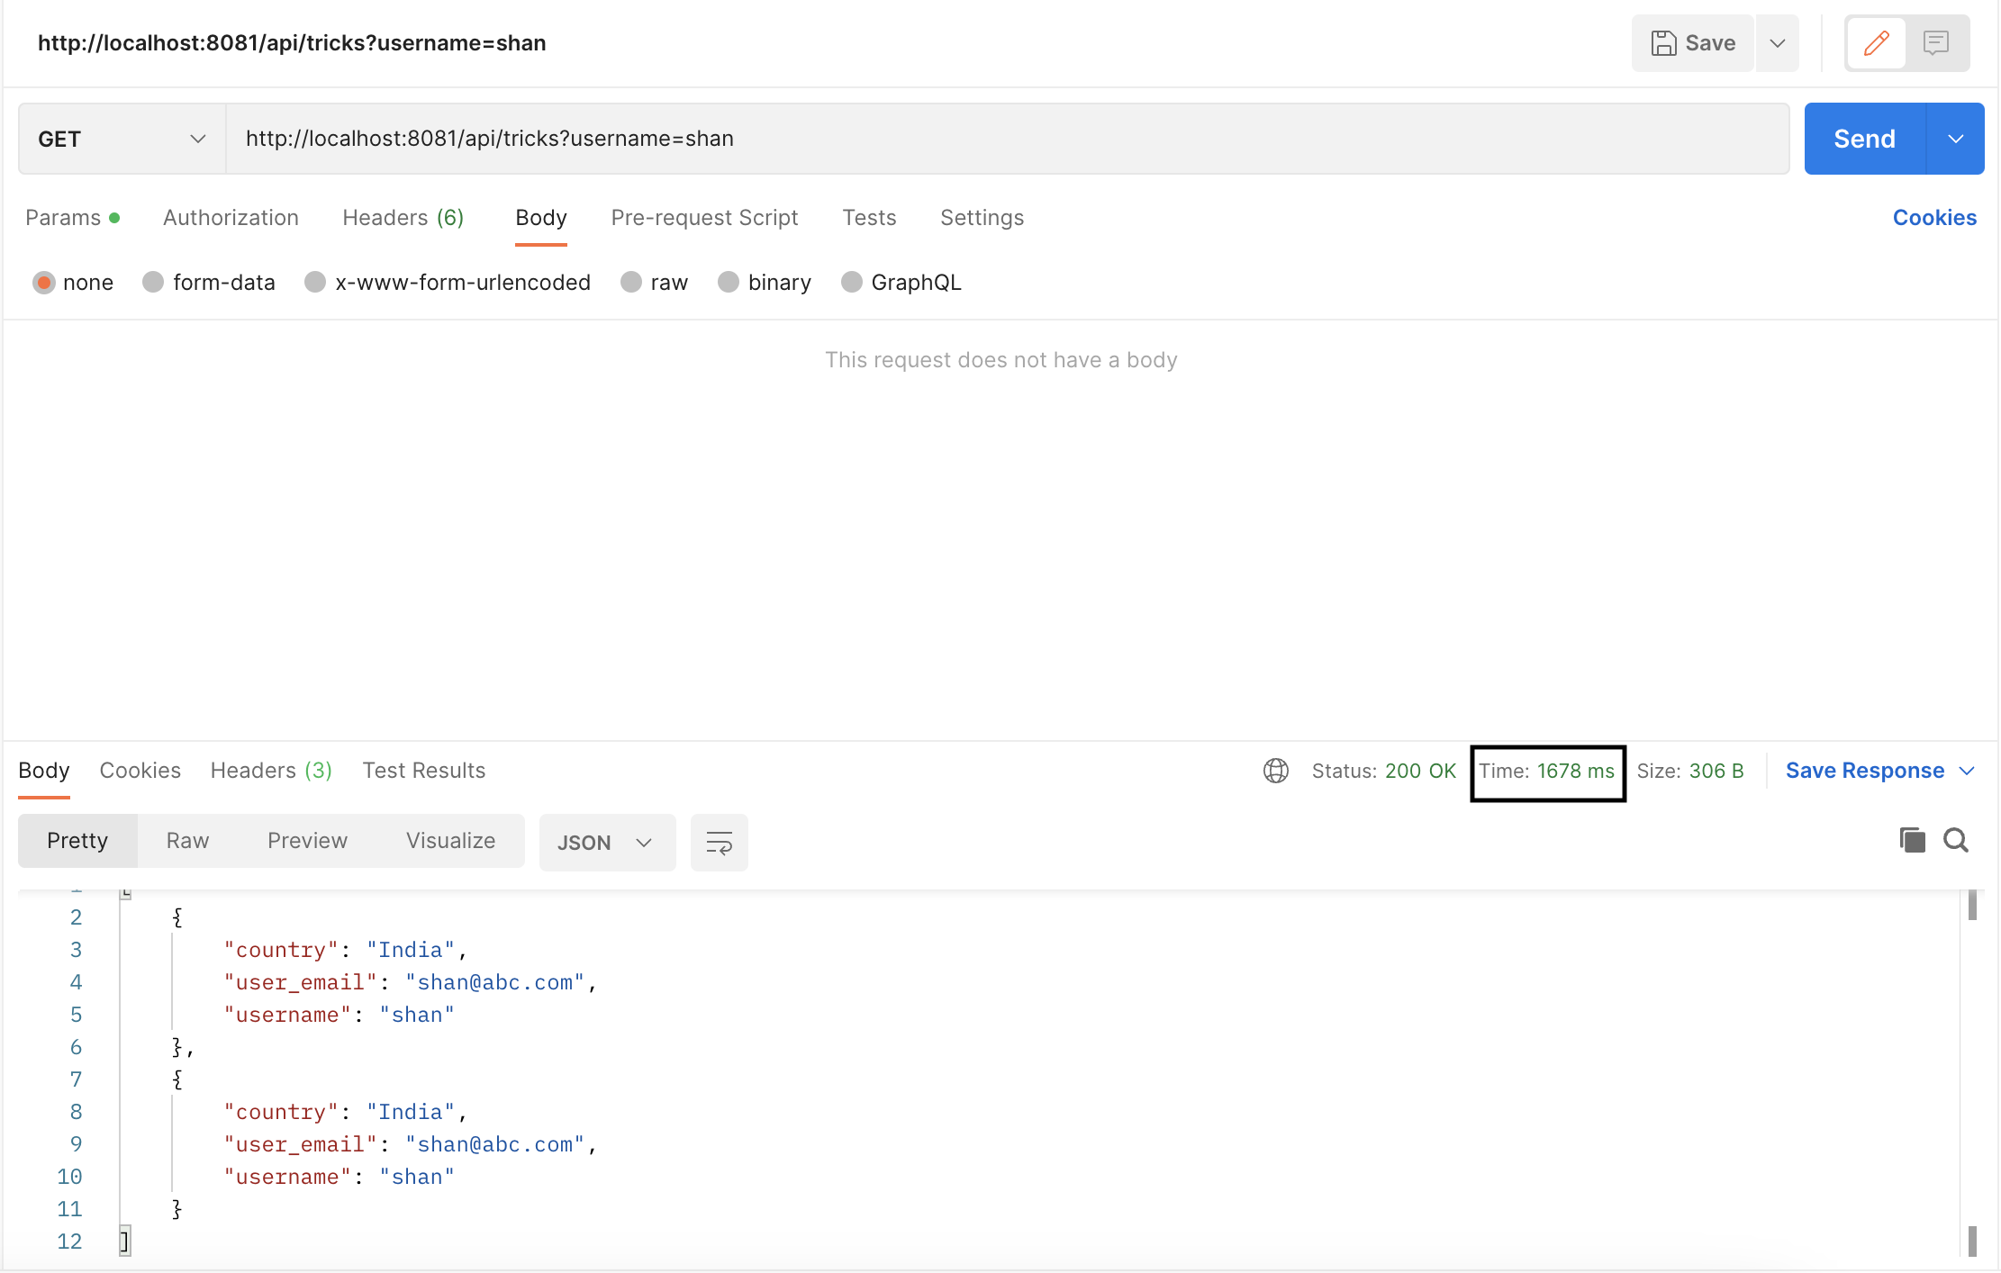The width and height of the screenshot is (2001, 1273).
Task: Open the comments icon
Action: (x=1935, y=43)
